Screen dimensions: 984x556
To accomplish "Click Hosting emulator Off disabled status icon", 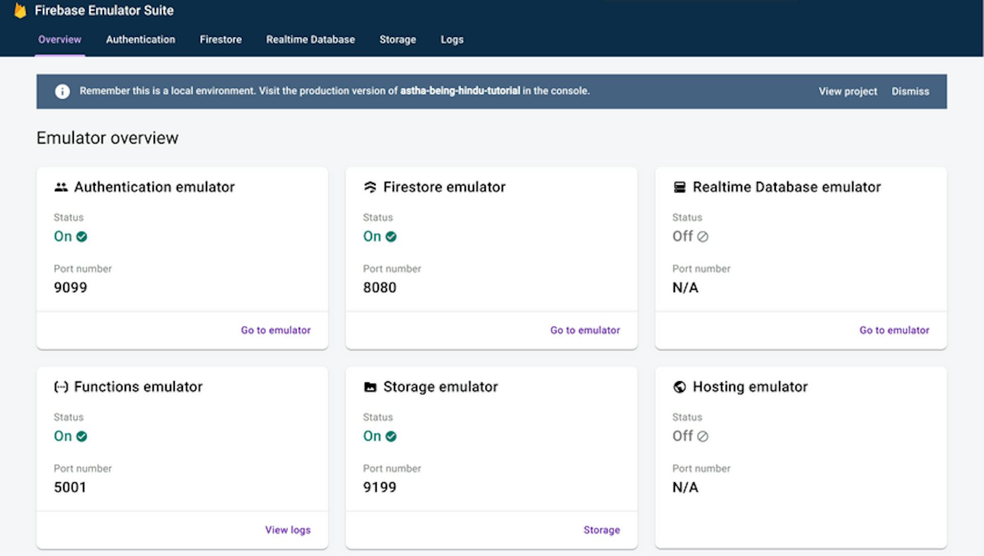I will 703,437.
